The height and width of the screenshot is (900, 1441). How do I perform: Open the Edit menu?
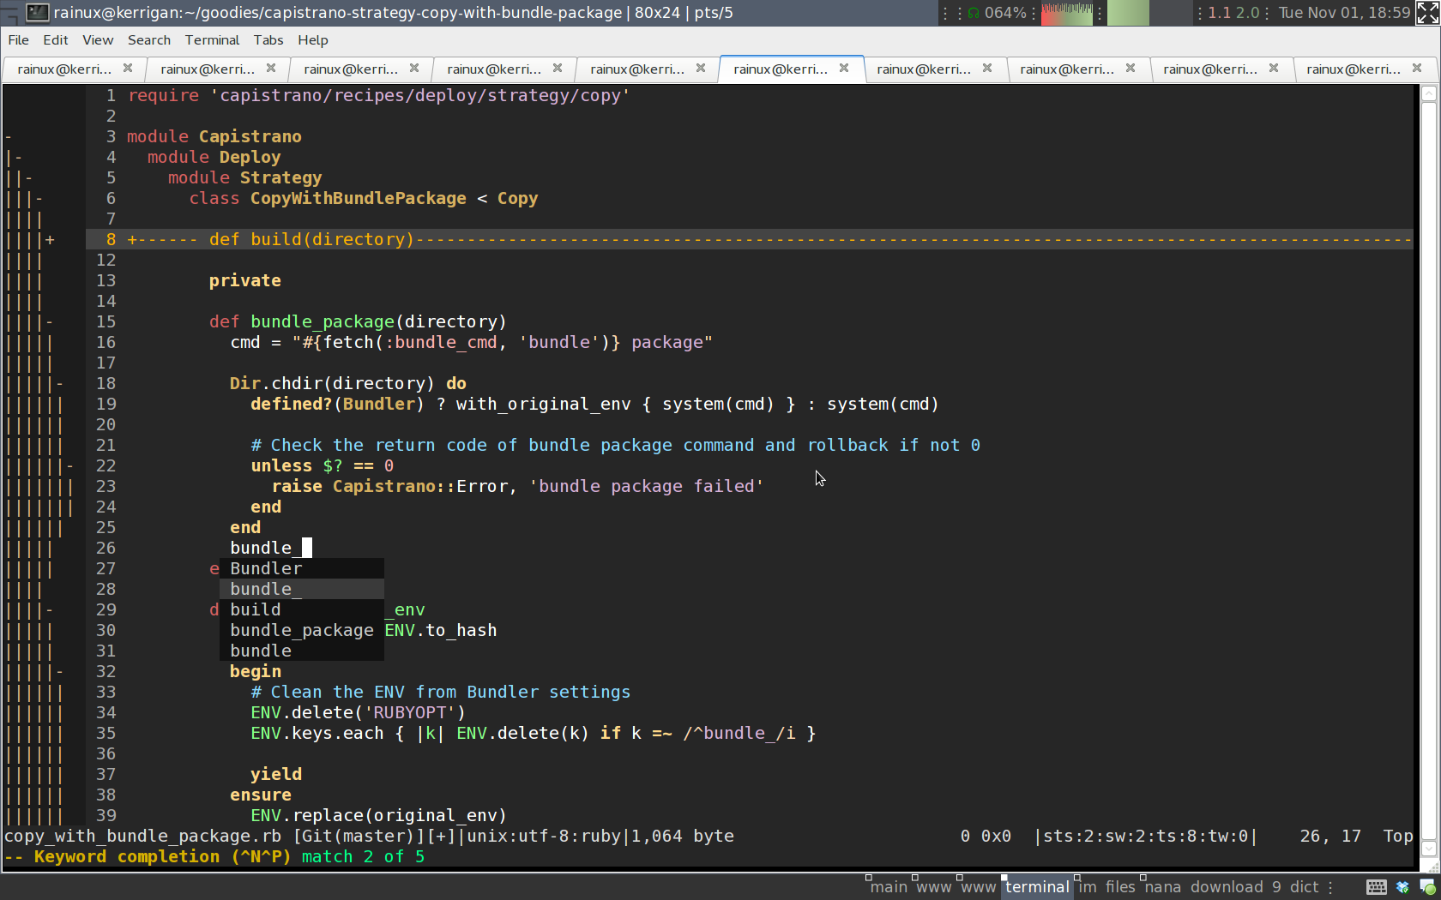click(56, 39)
